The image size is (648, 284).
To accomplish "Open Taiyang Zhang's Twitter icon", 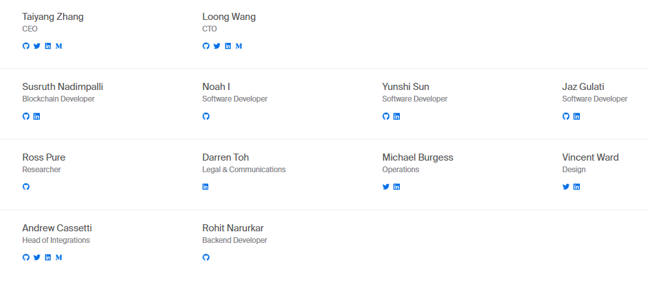I will [37, 46].
